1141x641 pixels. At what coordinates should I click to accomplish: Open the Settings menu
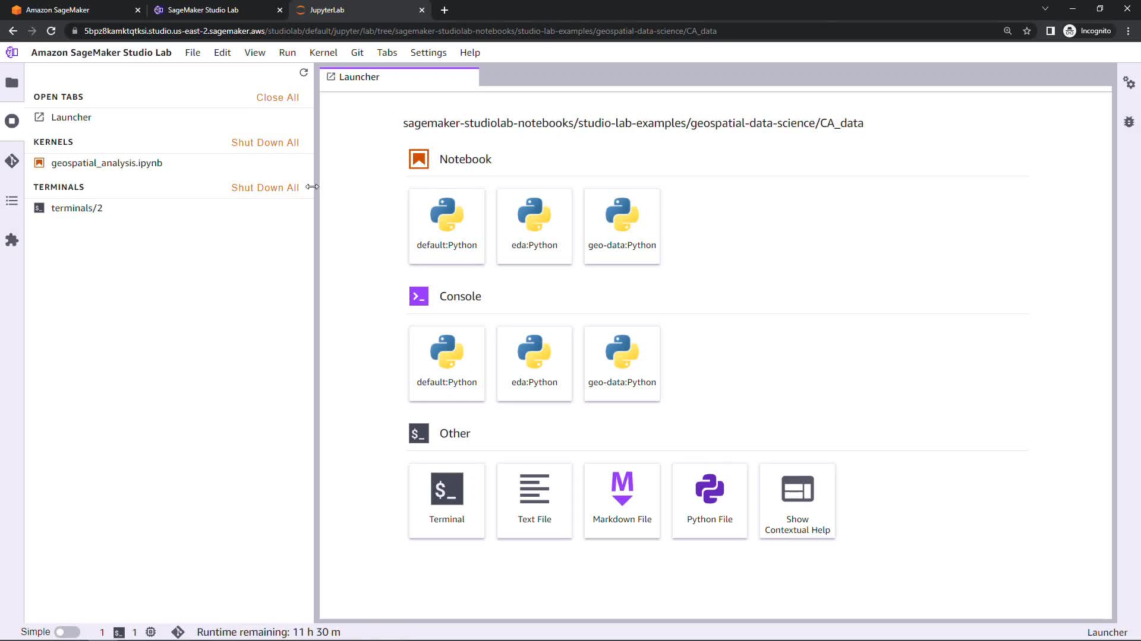pyautogui.click(x=428, y=52)
